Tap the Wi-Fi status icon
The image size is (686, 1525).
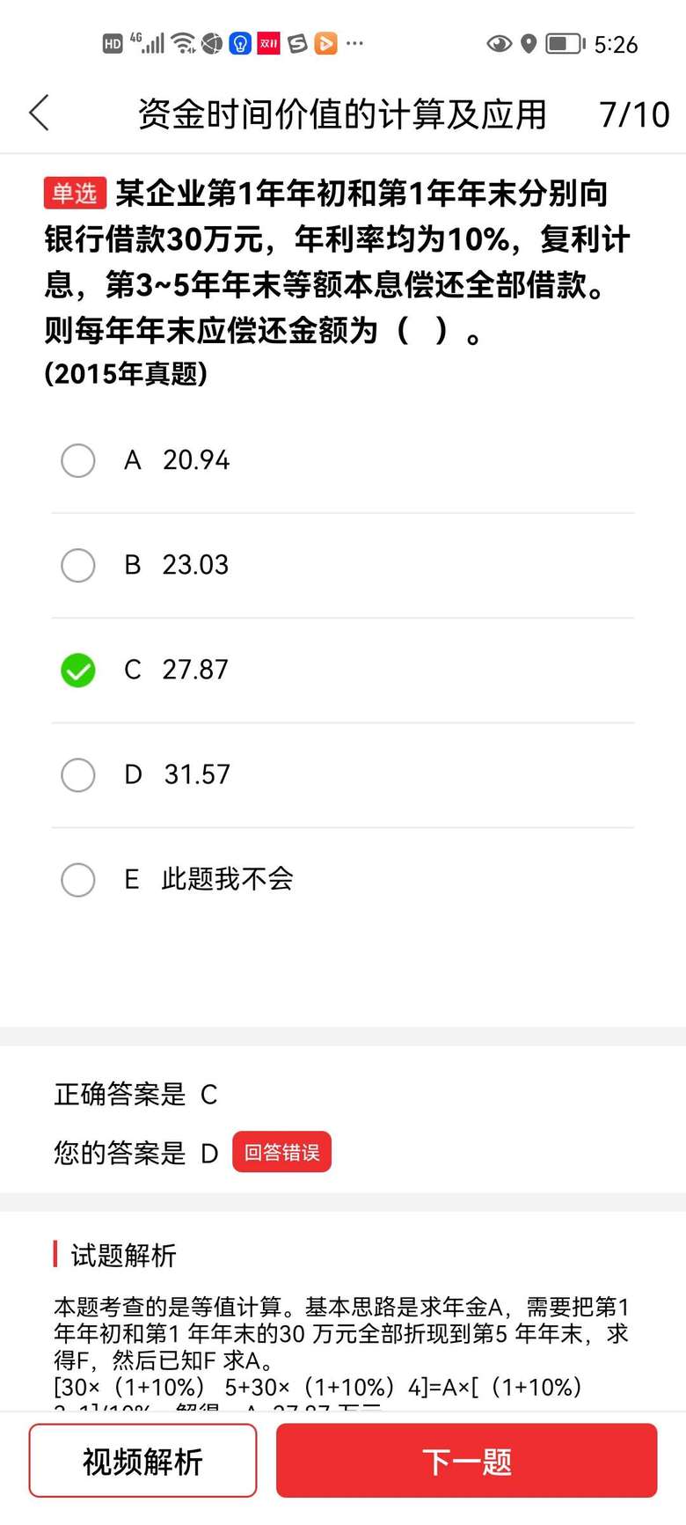(x=183, y=43)
